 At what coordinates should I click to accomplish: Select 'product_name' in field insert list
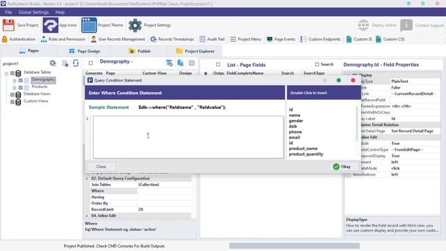pyautogui.click(x=303, y=149)
